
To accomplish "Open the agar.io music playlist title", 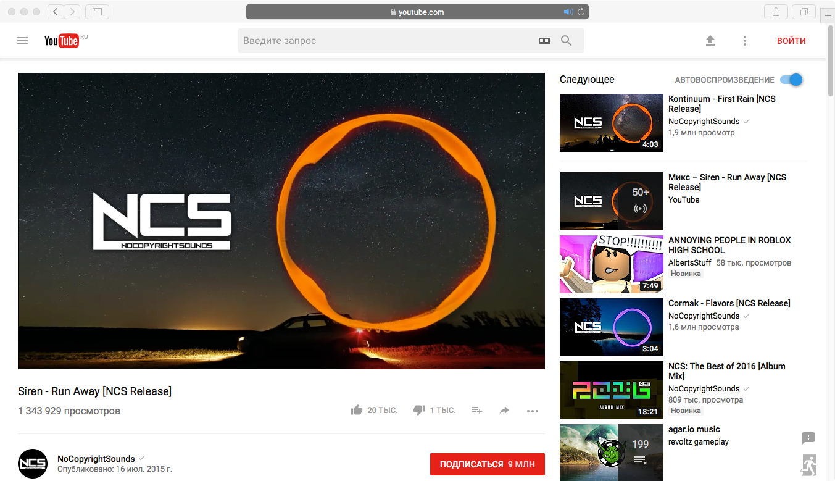I will tap(694, 429).
